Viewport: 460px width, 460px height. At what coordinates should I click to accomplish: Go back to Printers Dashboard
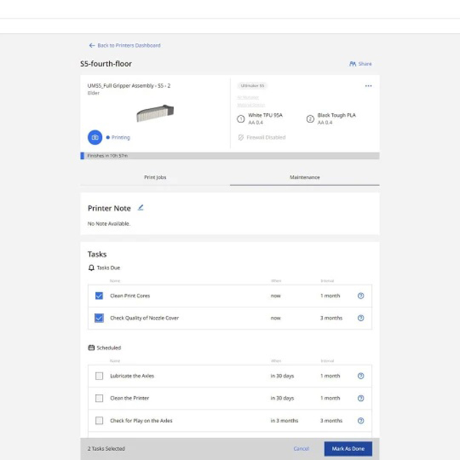pyautogui.click(x=125, y=45)
